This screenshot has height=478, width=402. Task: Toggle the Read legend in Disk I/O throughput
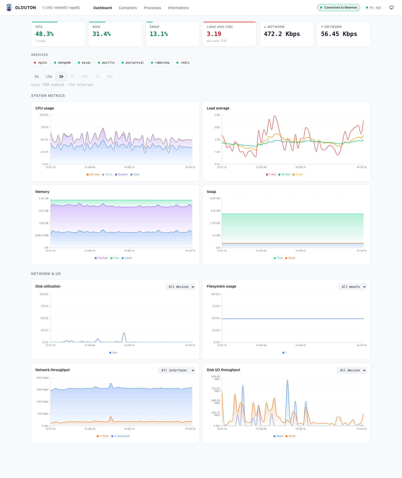[278, 436]
